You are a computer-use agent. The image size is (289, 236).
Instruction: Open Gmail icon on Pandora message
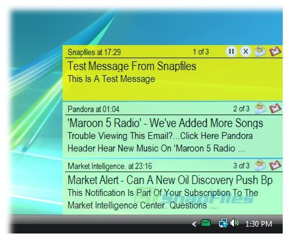275,108
